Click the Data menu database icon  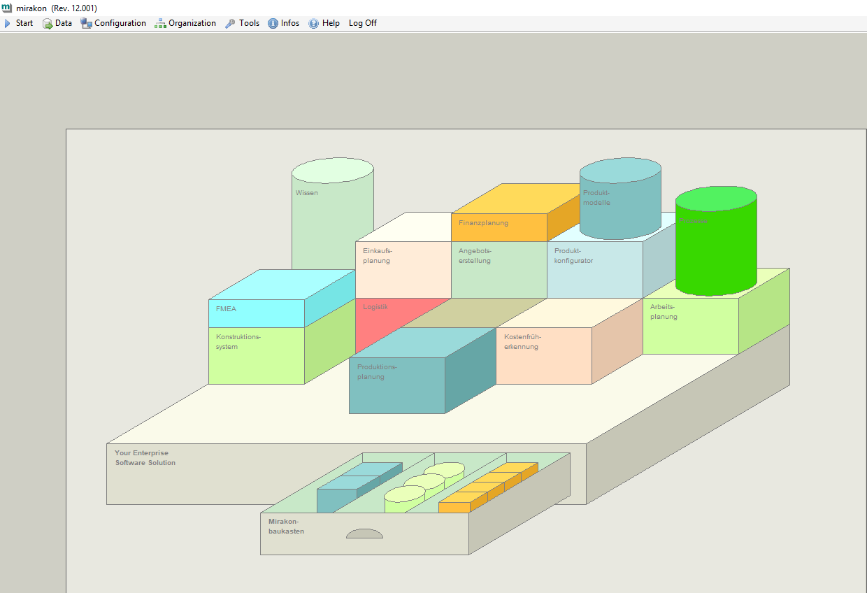[48, 23]
